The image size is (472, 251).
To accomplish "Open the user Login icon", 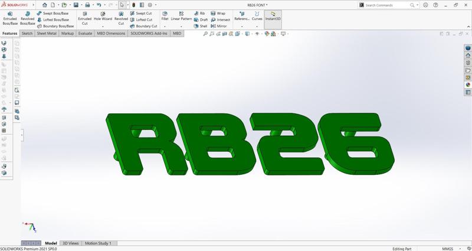I will [425, 5].
